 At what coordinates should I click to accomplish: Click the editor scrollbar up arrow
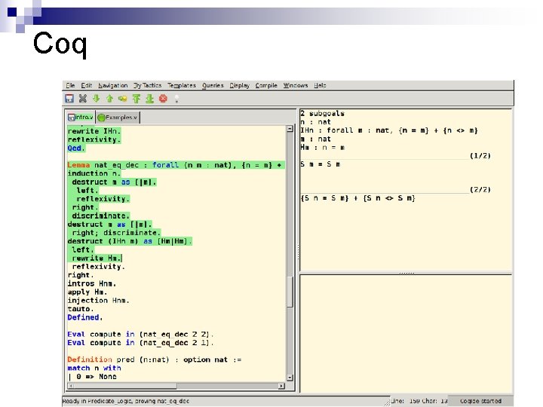pyautogui.click(x=290, y=129)
